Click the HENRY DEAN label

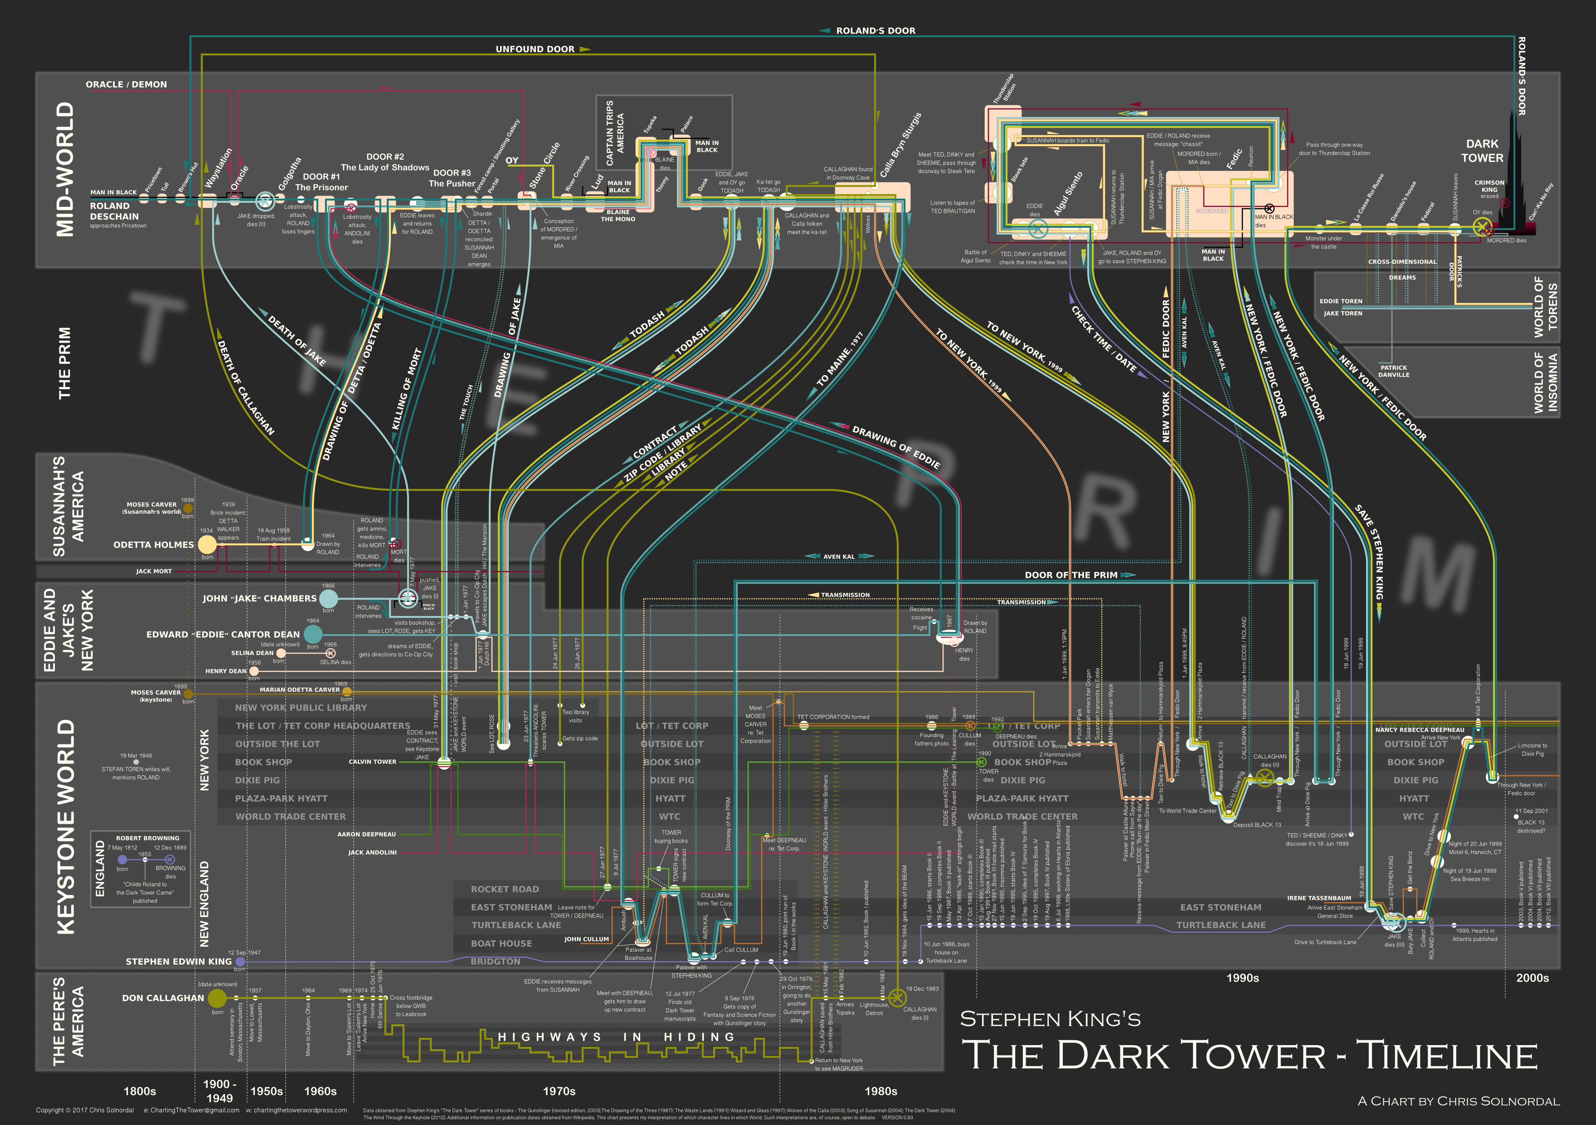226,671
